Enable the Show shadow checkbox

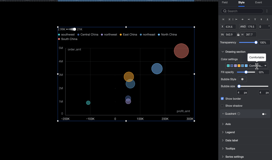222,106
